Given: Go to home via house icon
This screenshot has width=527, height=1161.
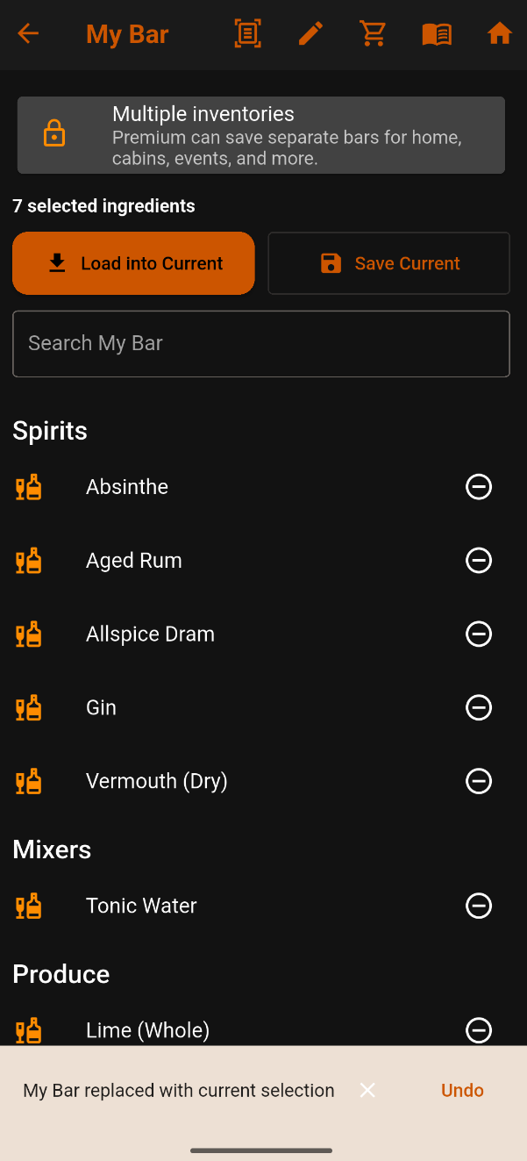Looking at the screenshot, I should 500,34.
